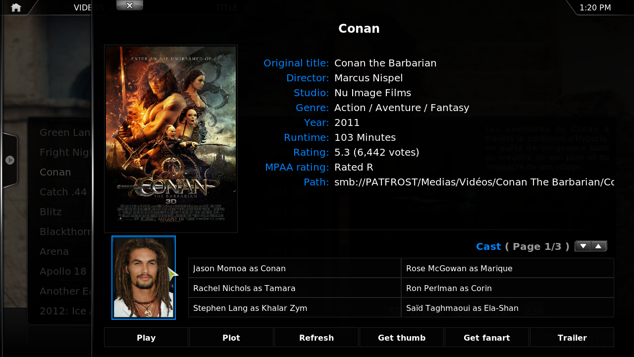Click the rating 5.3 (6,442 votes)

(377, 152)
